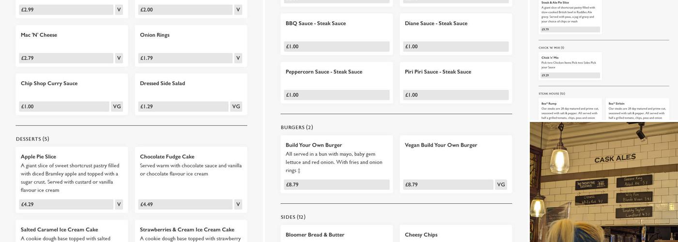
Task: Click the BBQ Sauce £1.00 price bar
Action: [337, 46]
